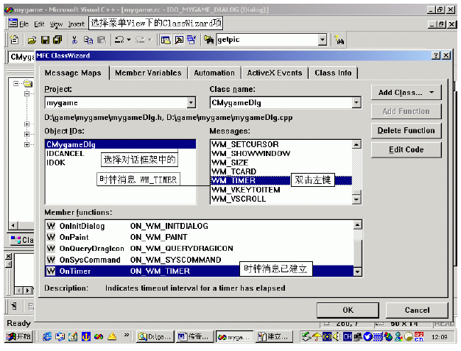Switch to the Member Variables tab
The image size is (461, 351).
pyautogui.click(x=148, y=73)
